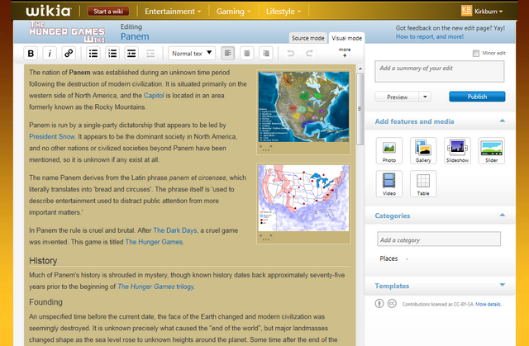Insert a link with the chain icon
529x346 pixels.
[69, 53]
